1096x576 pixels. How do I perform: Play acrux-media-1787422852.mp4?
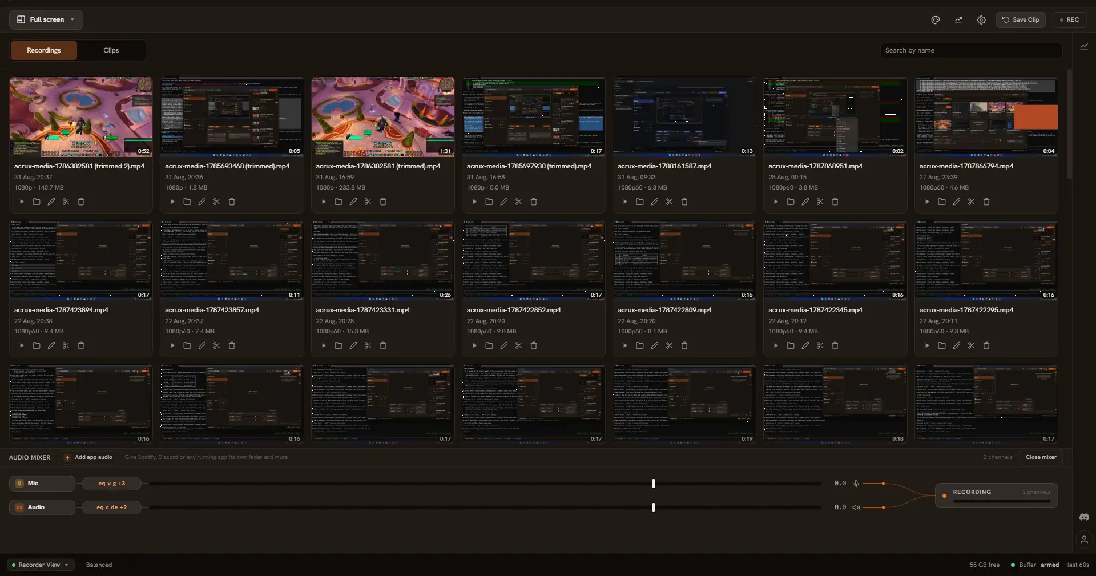coord(474,345)
